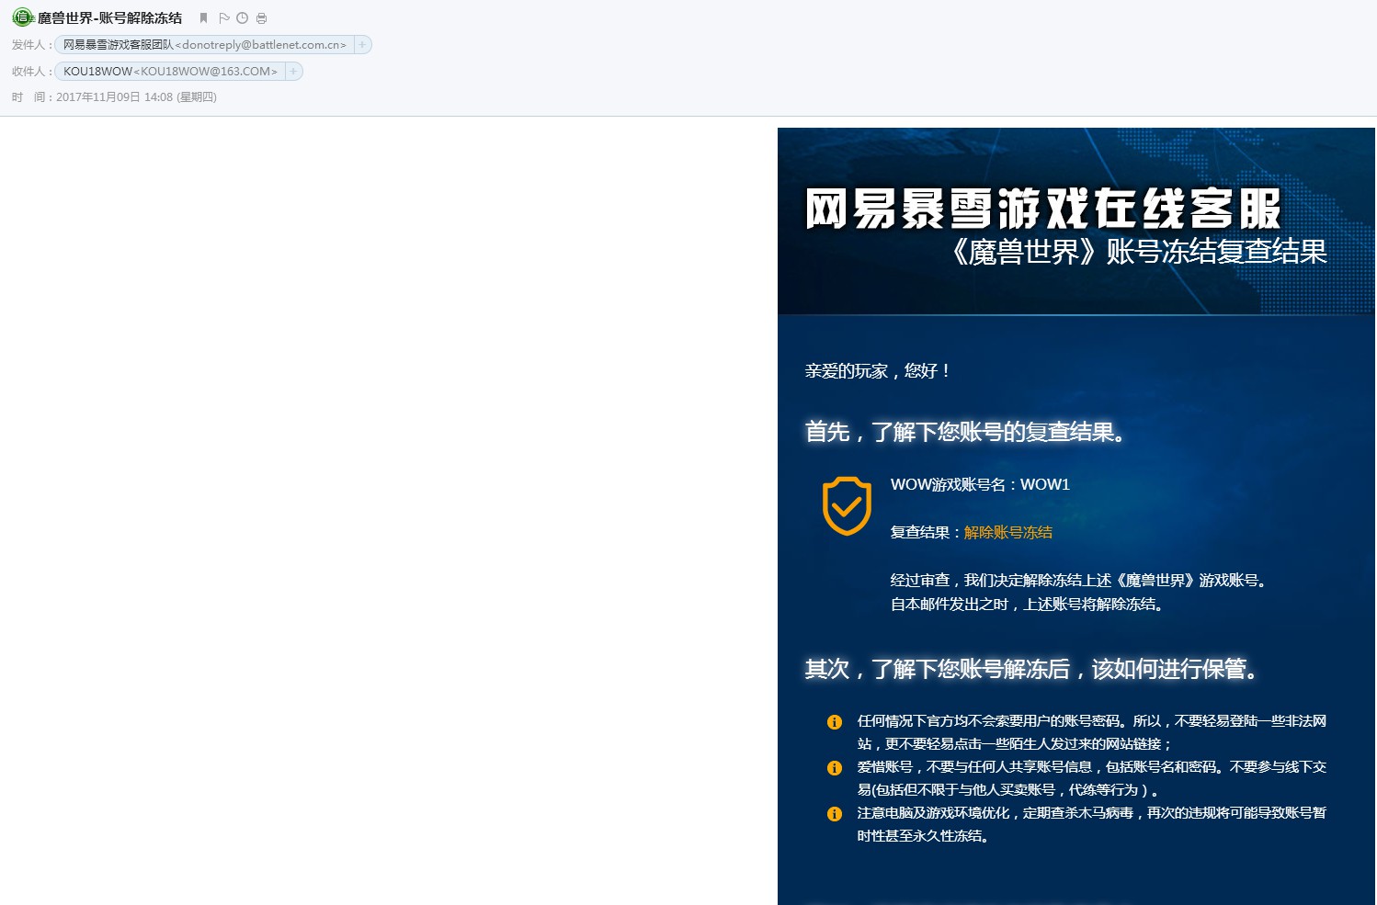Add sender to contacts with plus button
This screenshot has height=905, width=1377.
362,45
